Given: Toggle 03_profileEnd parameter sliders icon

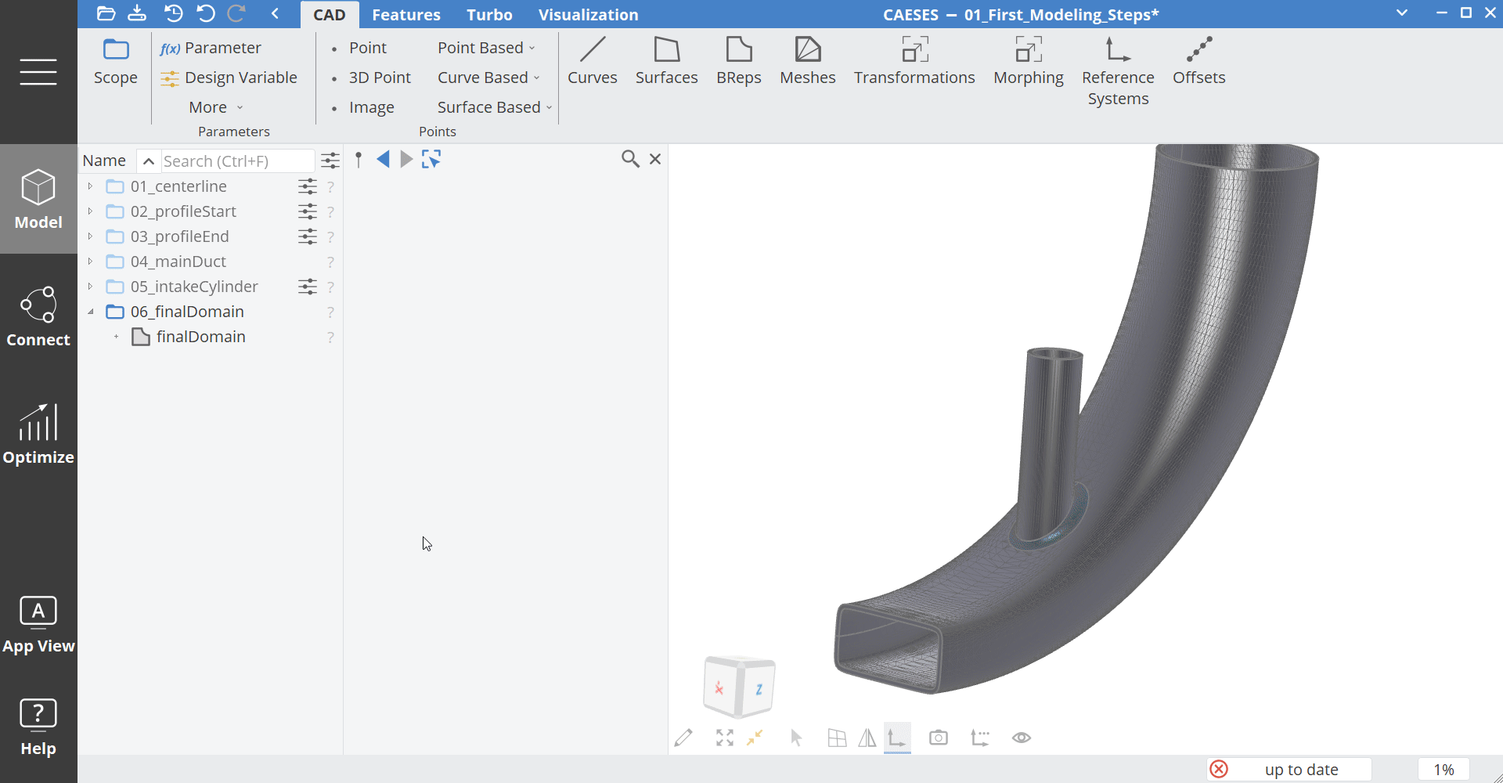Looking at the screenshot, I should pyautogui.click(x=308, y=236).
